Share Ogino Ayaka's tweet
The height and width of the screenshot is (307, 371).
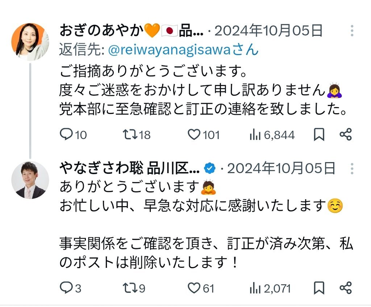coord(346,134)
